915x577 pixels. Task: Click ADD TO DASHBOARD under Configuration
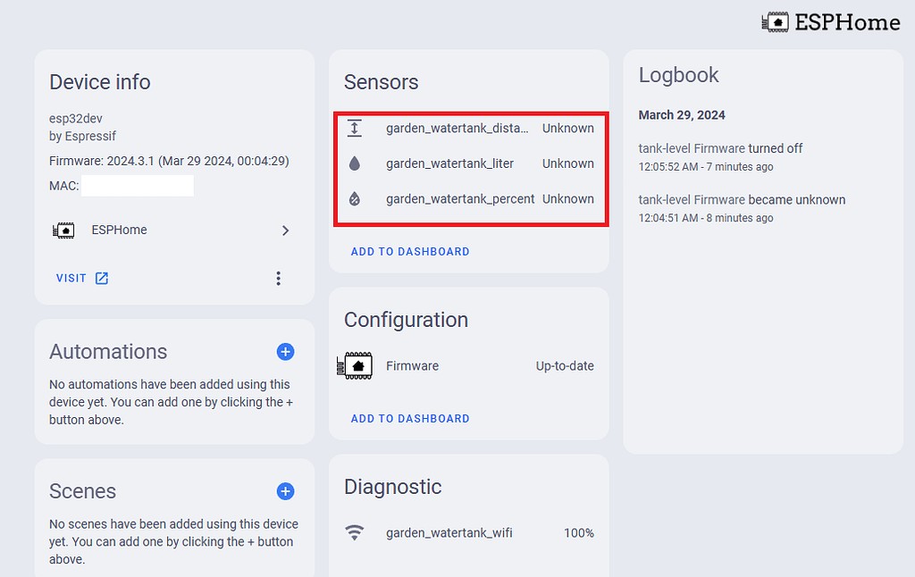[x=410, y=418]
